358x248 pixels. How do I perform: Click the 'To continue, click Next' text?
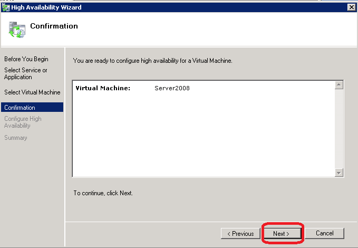[x=103, y=193]
